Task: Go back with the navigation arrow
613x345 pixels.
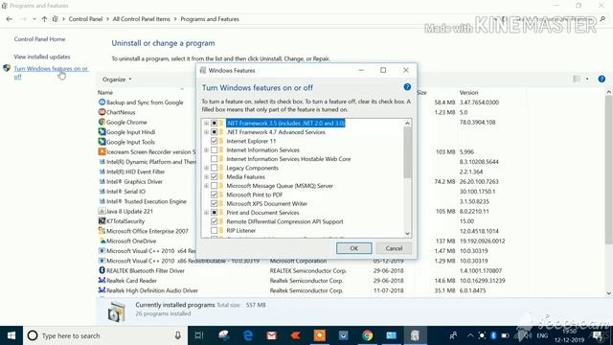Action: point(9,19)
